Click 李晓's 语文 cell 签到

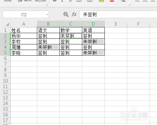pyautogui.click(x=48, y=53)
